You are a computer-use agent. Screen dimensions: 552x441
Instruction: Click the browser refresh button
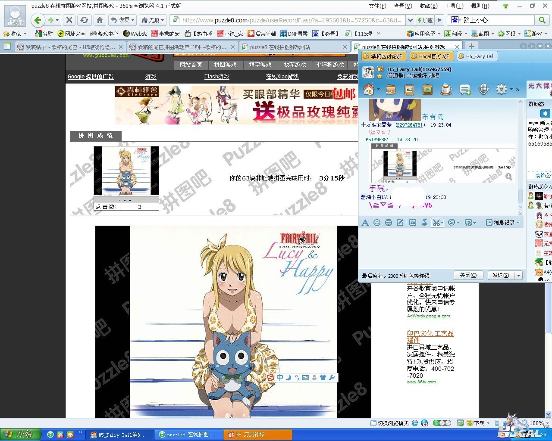[85, 20]
